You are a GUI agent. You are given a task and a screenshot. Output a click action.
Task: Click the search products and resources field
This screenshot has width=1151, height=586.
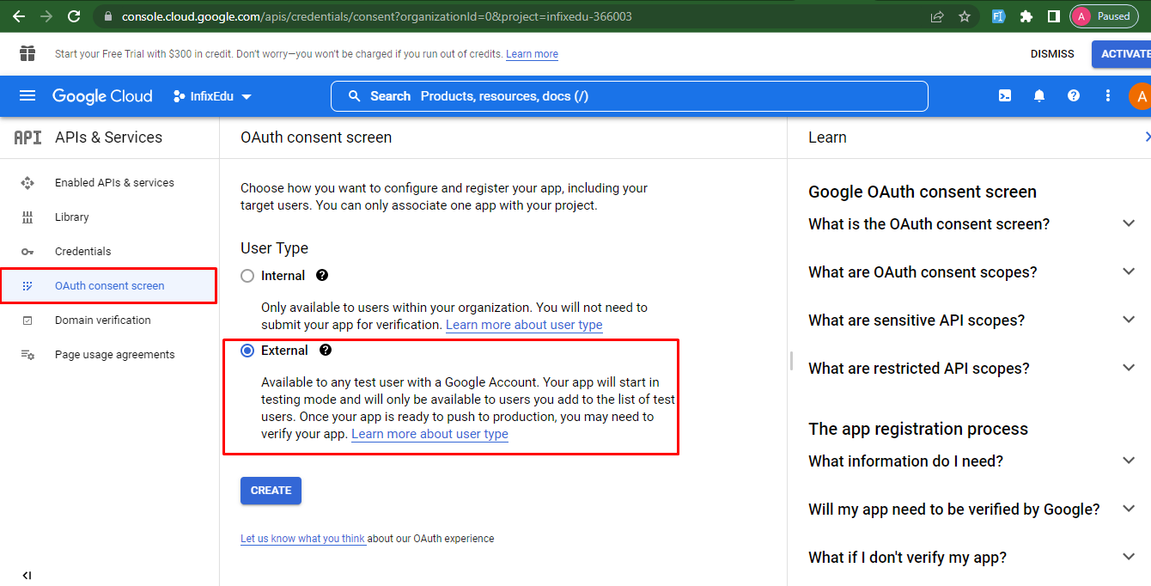tap(629, 96)
